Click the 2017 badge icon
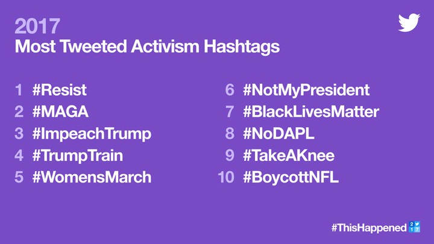The height and width of the screenshot is (244, 434). coord(414,227)
